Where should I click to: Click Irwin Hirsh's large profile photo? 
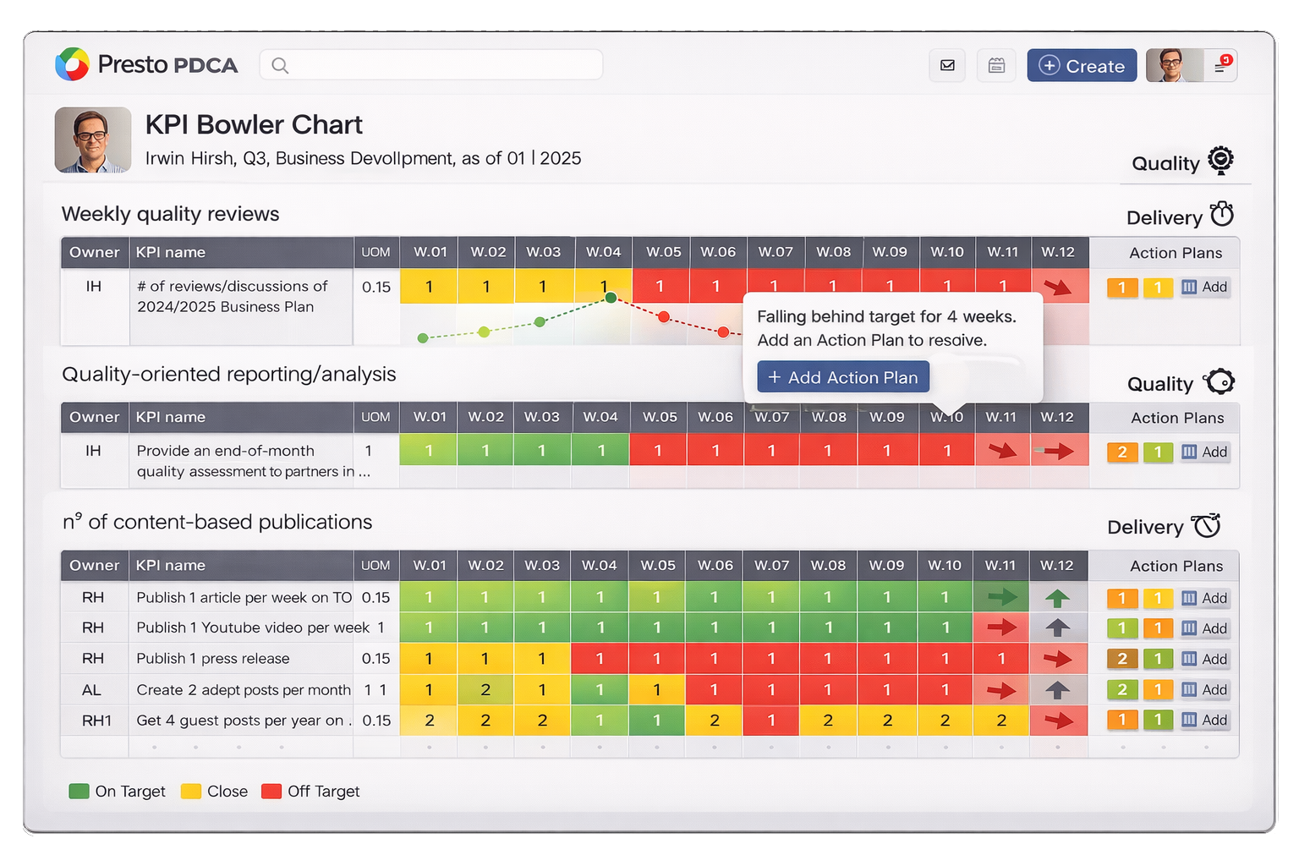tap(93, 140)
